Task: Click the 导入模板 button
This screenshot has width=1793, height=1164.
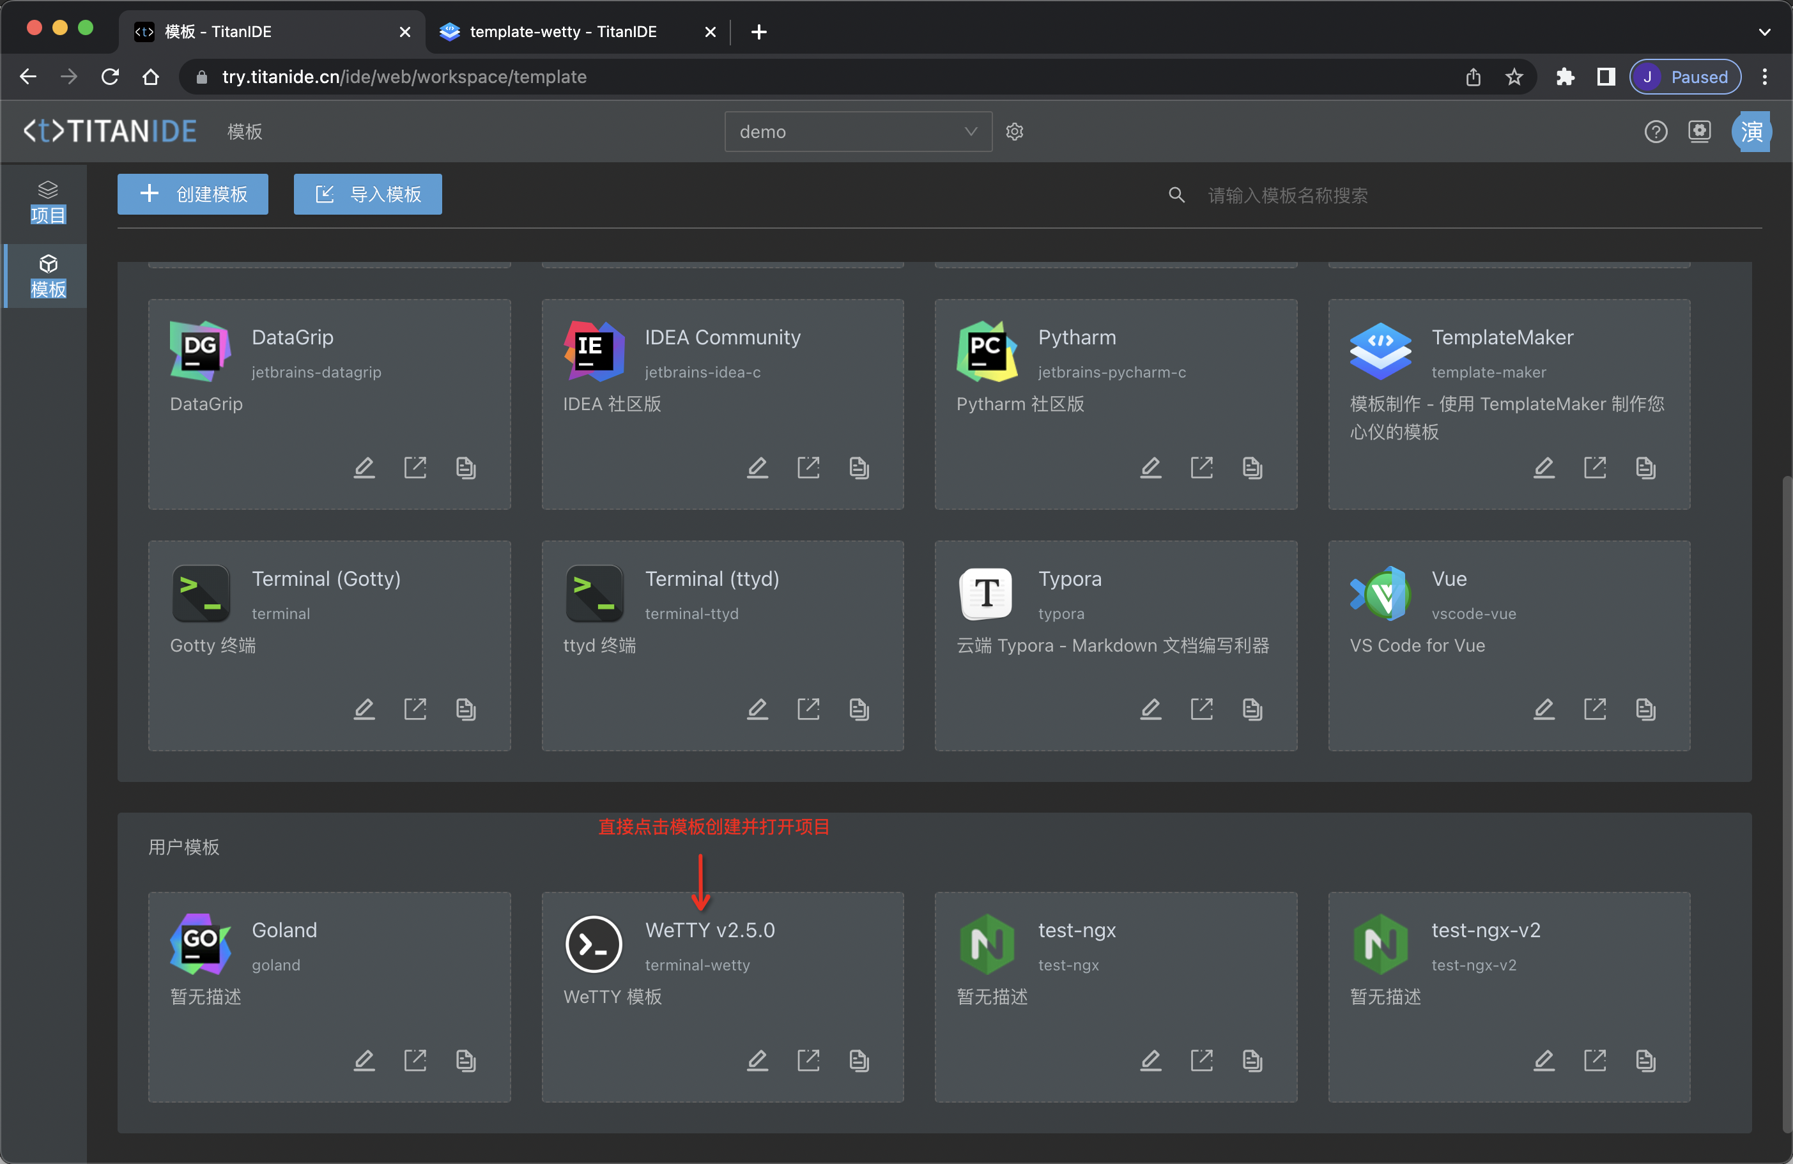Action: coord(367,194)
